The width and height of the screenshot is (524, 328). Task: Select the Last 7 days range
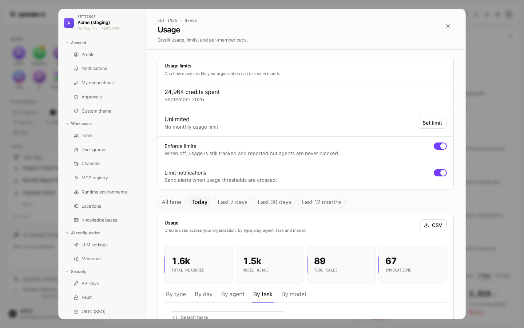233,202
